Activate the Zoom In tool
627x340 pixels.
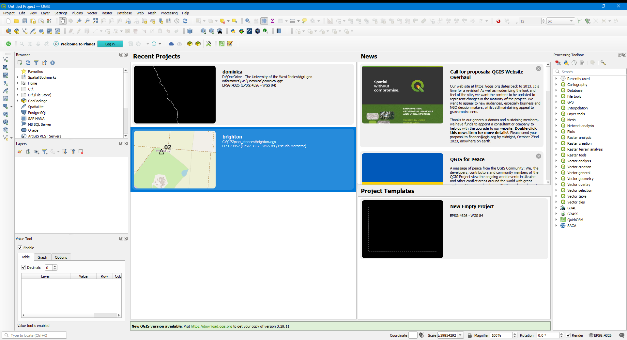(x=79, y=21)
